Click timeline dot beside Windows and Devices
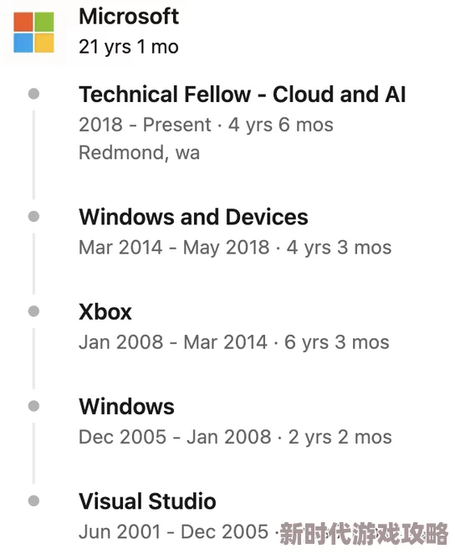This screenshot has height=554, width=455. [x=33, y=216]
